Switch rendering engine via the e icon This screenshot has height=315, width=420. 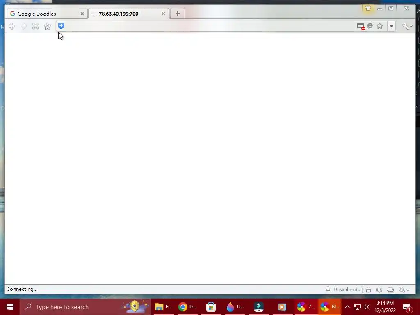370,26
